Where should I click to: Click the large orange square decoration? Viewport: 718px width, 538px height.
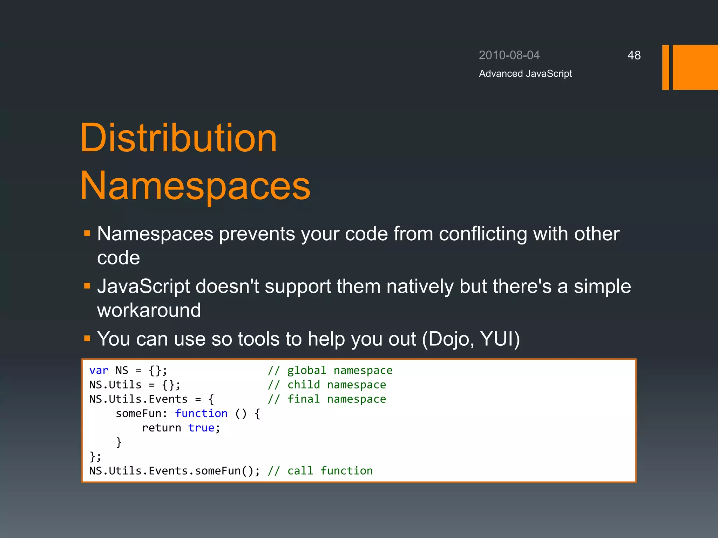[695, 67]
